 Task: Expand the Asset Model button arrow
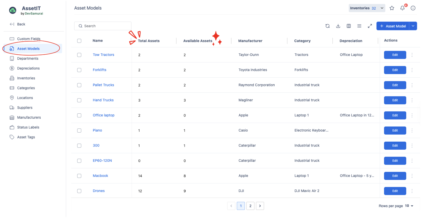413,26
